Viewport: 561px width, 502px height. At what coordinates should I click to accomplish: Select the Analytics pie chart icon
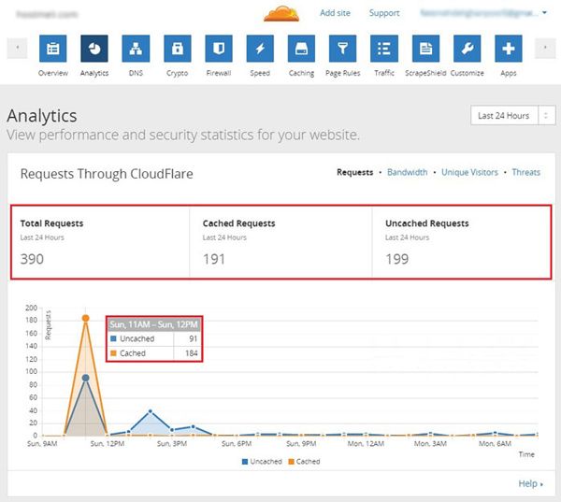[x=94, y=49]
